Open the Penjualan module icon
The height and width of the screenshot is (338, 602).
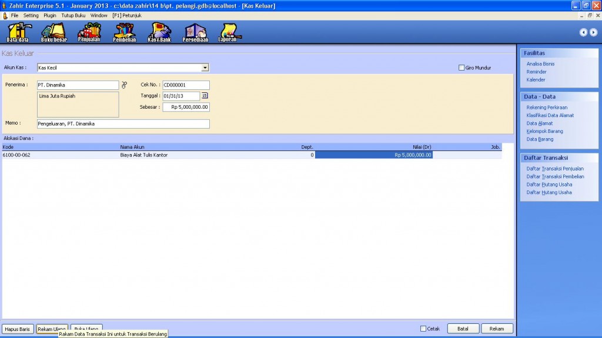coord(89,32)
